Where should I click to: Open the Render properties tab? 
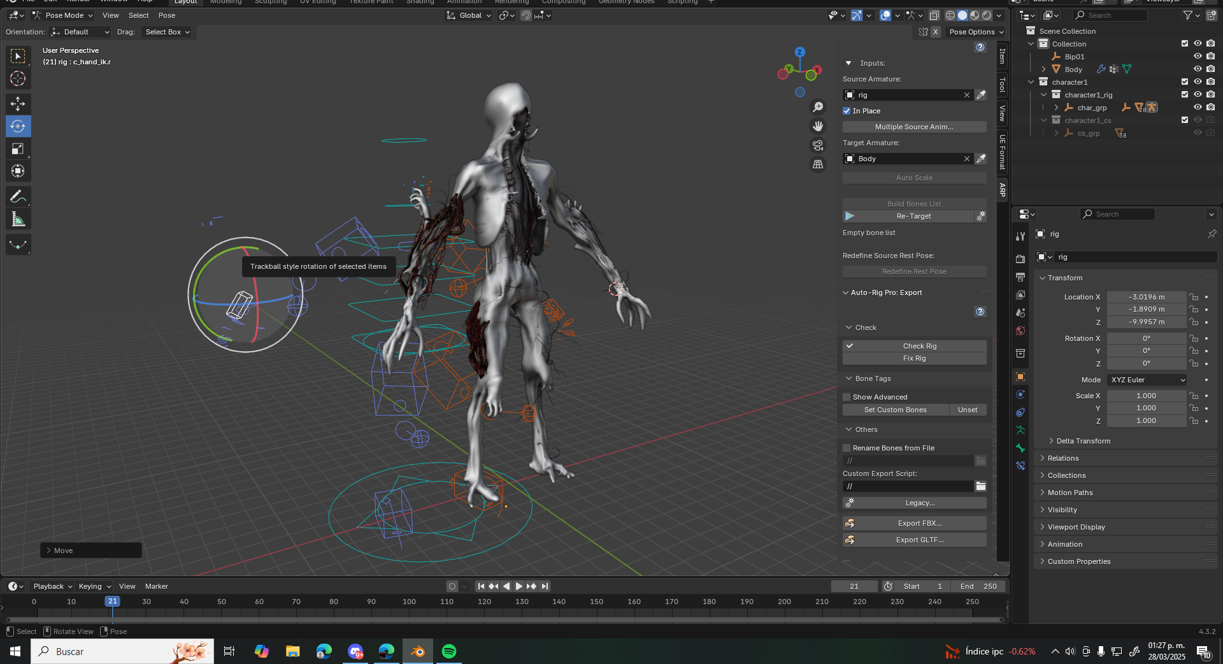pyautogui.click(x=1020, y=259)
